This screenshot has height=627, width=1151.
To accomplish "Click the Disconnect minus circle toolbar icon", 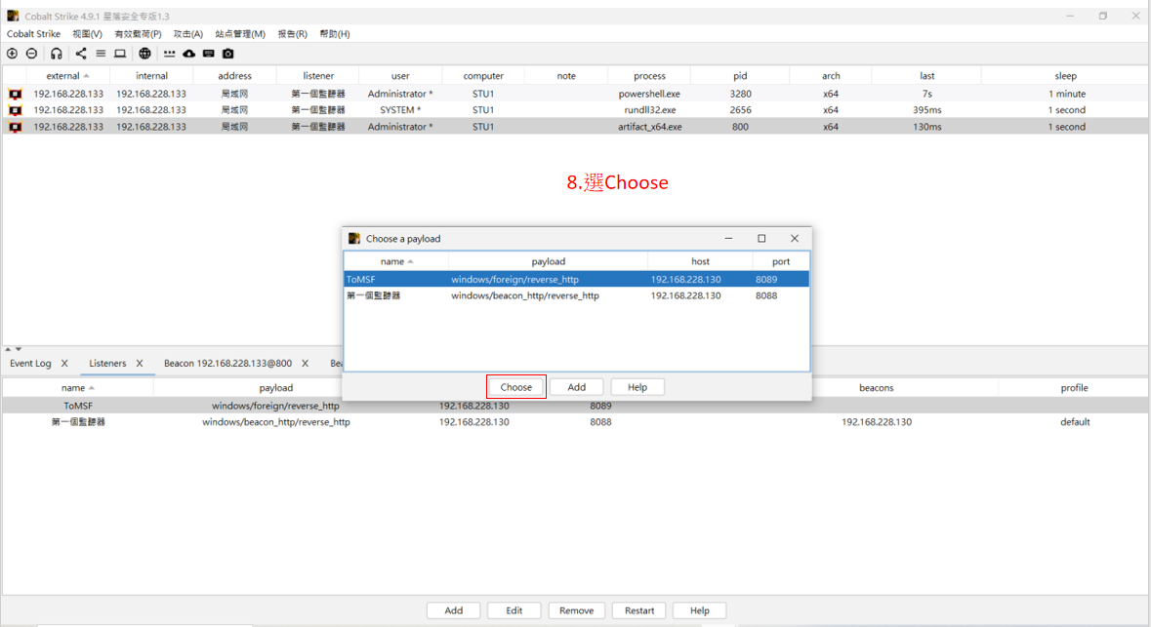I will pos(31,54).
